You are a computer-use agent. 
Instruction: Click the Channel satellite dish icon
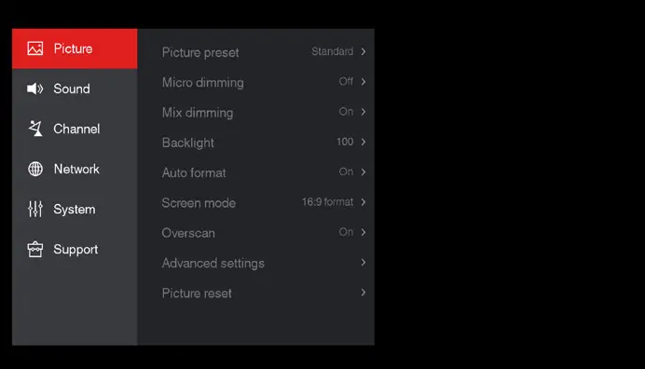(35, 129)
